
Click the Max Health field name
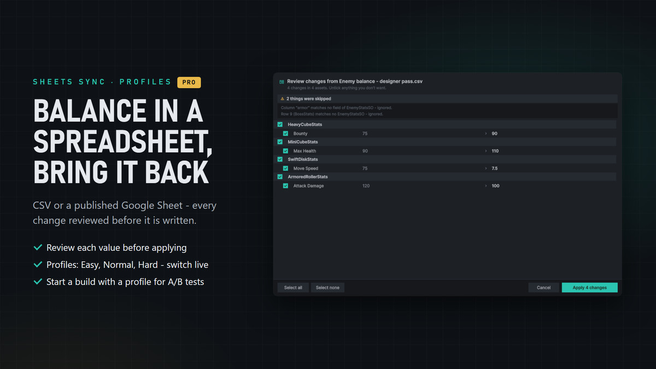(x=304, y=151)
